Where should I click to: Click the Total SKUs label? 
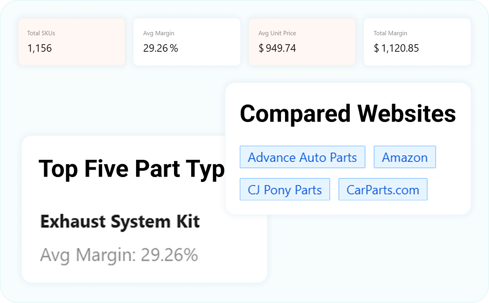click(x=41, y=33)
